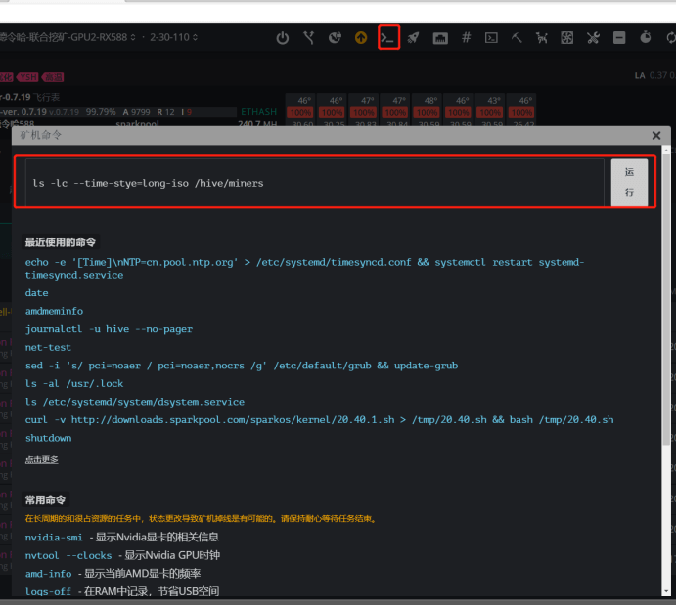Select the 'shutdown' recent command
The image size is (677, 605).
tap(48, 438)
